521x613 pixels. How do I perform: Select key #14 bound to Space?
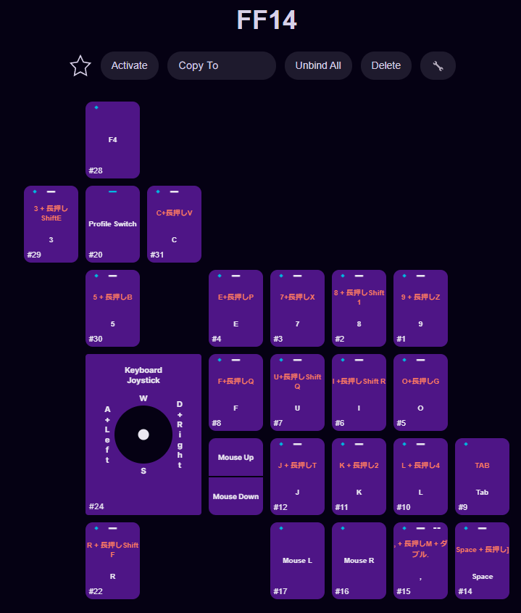point(482,561)
